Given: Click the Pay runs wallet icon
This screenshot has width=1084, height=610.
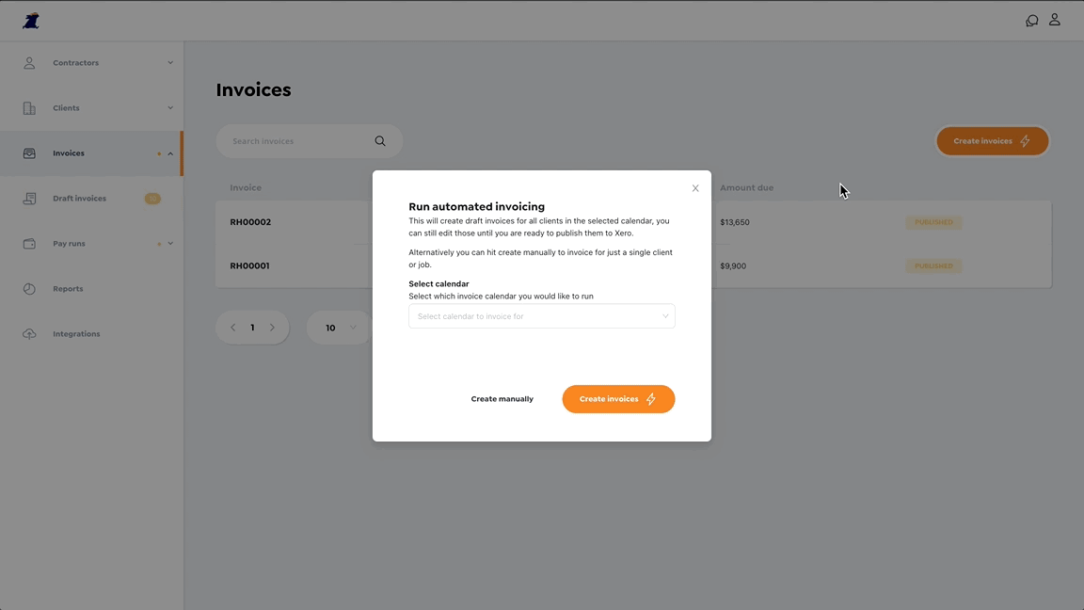Looking at the screenshot, I should 29,244.
